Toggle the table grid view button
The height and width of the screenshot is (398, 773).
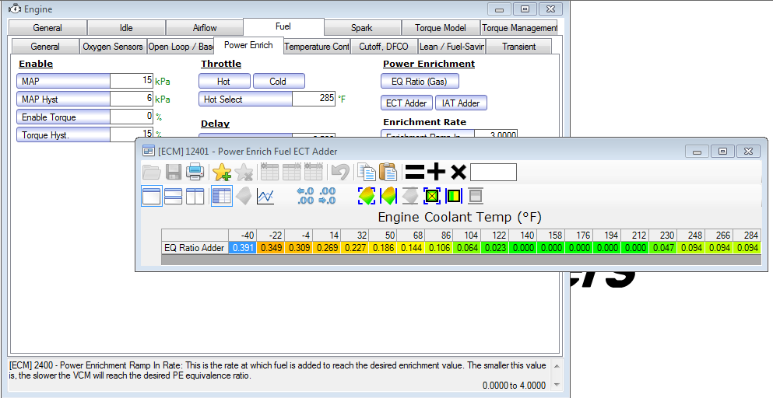point(222,197)
